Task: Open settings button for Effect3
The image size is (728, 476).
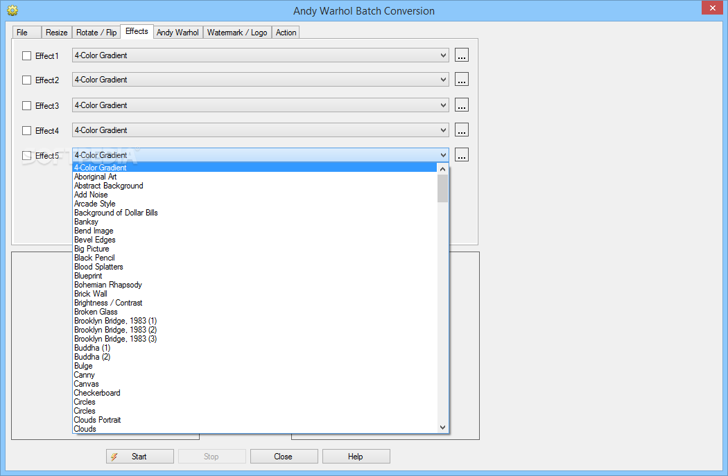Action: [x=462, y=105]
